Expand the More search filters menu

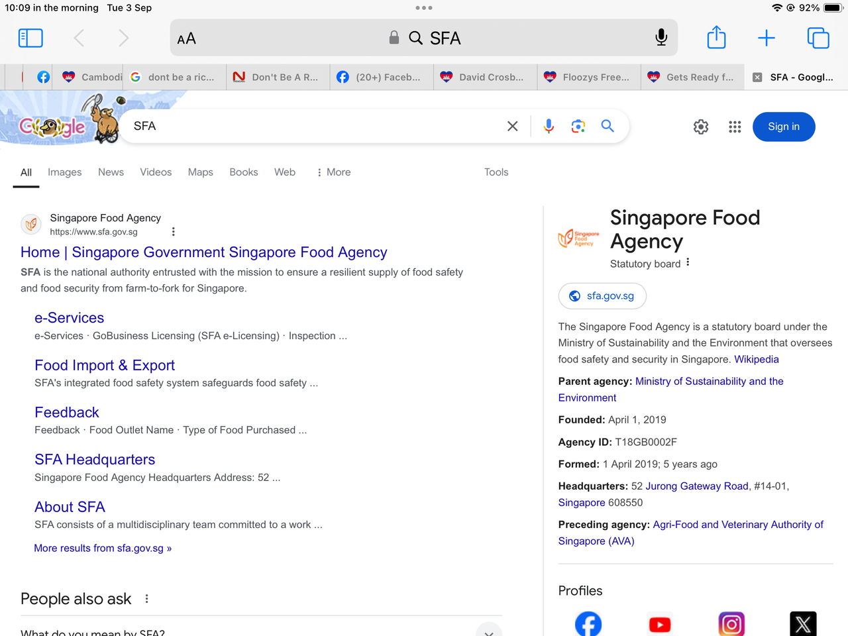pyautogui.click(x=333, y=172)
